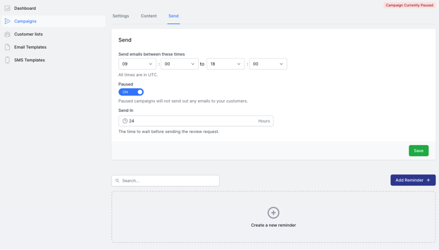Click the SMS Templates phone icon
The image size is (439, 250).
8,60
